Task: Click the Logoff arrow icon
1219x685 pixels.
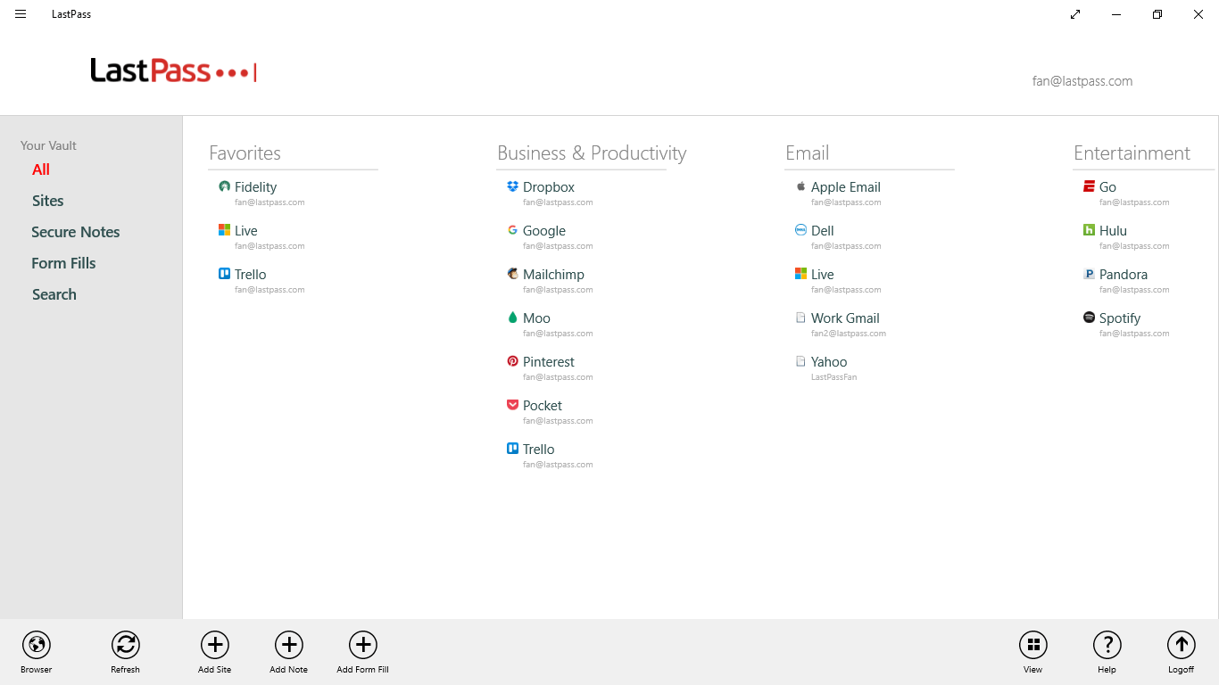Action: 1181,645
